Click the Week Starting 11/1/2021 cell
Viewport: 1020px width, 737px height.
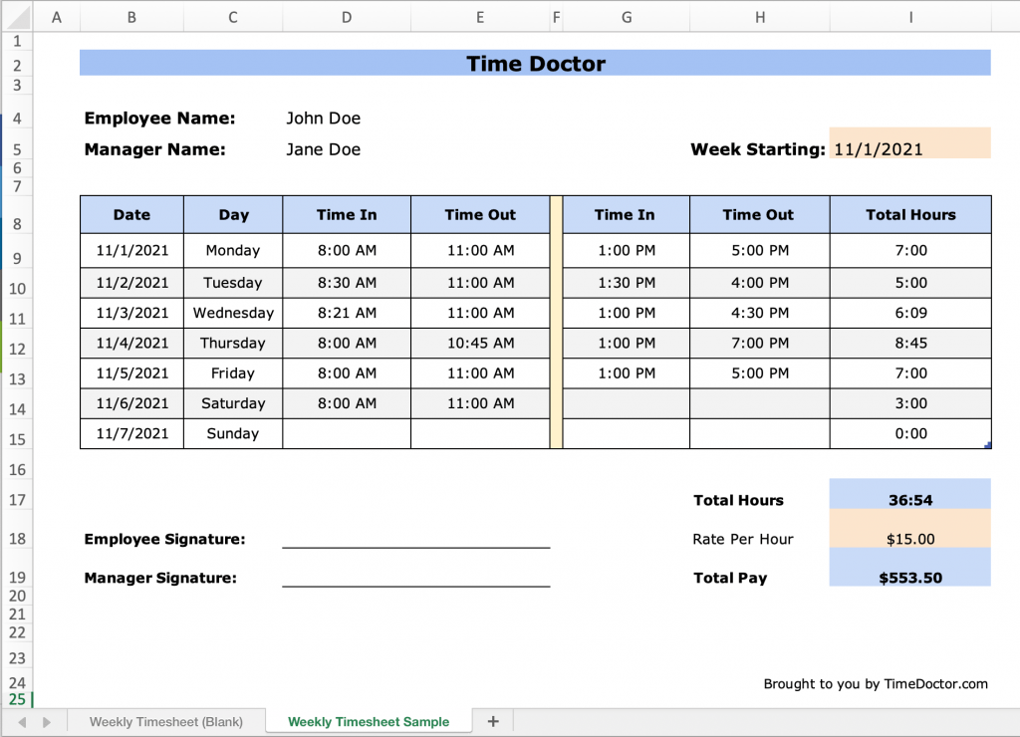point(910,143)
